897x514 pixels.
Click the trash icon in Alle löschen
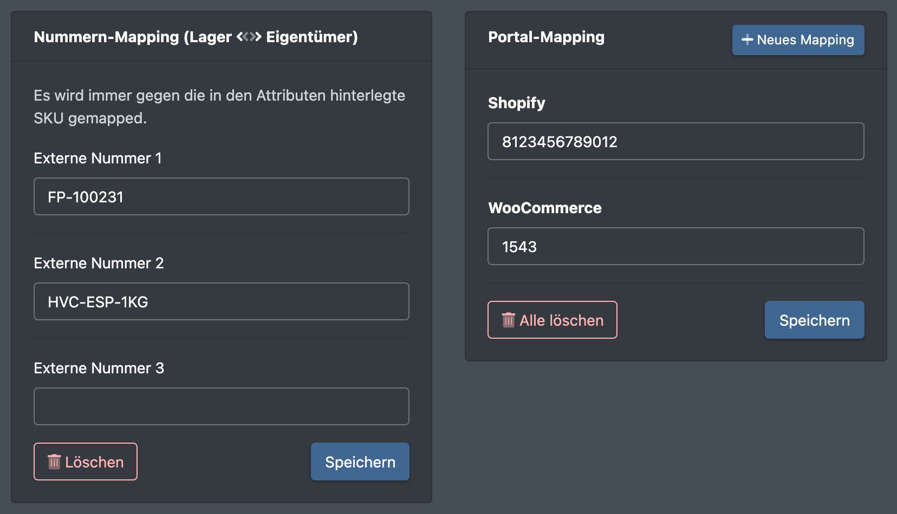click(508, 320)
